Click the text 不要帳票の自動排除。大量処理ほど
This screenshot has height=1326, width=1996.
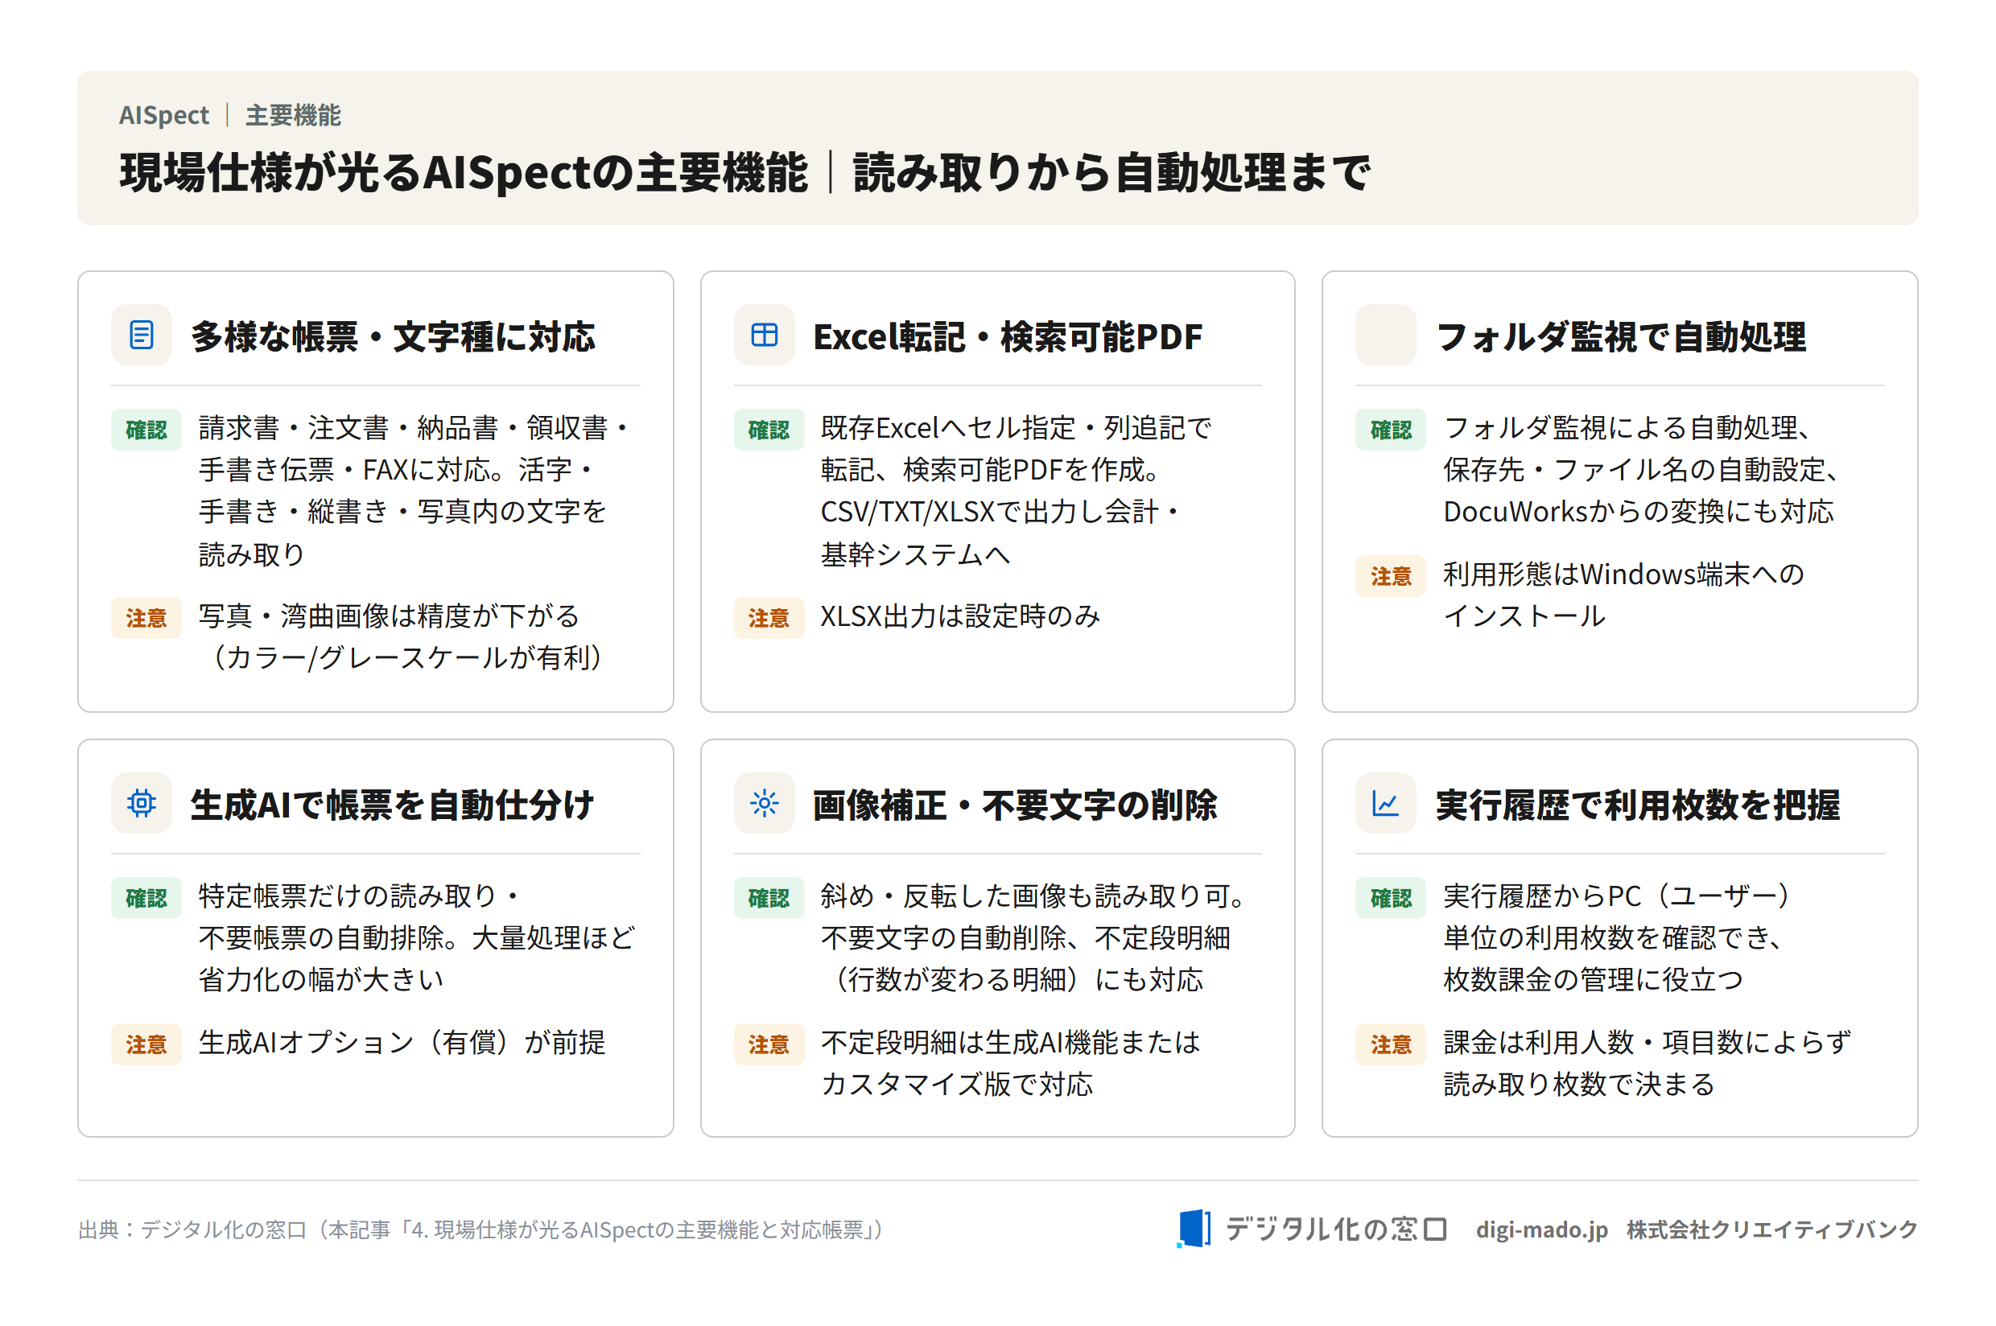coord(417,938)
